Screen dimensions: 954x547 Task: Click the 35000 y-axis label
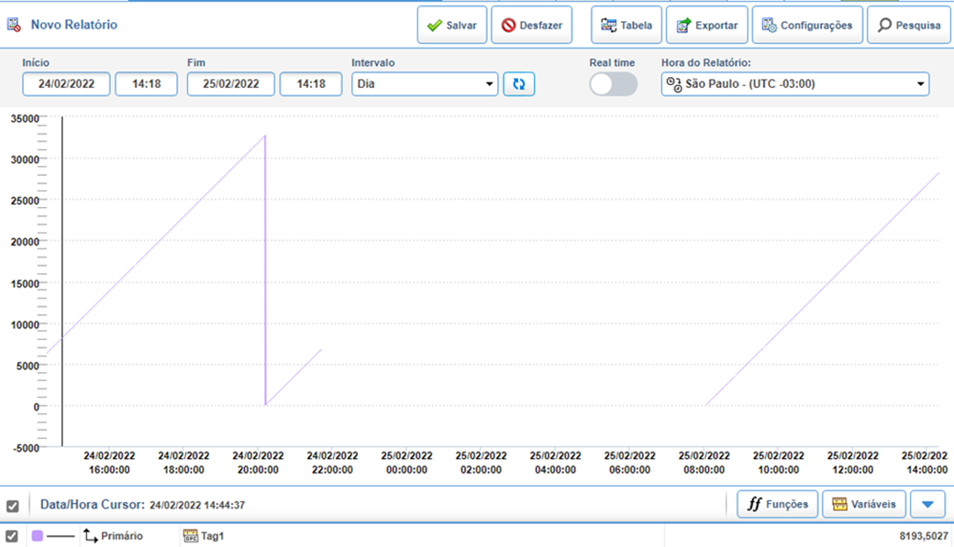coord(25,118)
